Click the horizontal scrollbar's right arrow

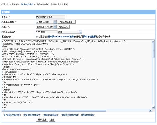150,110
